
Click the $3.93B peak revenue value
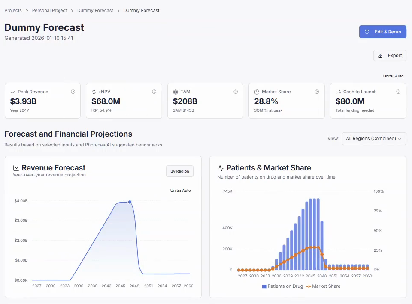[23, 101]
